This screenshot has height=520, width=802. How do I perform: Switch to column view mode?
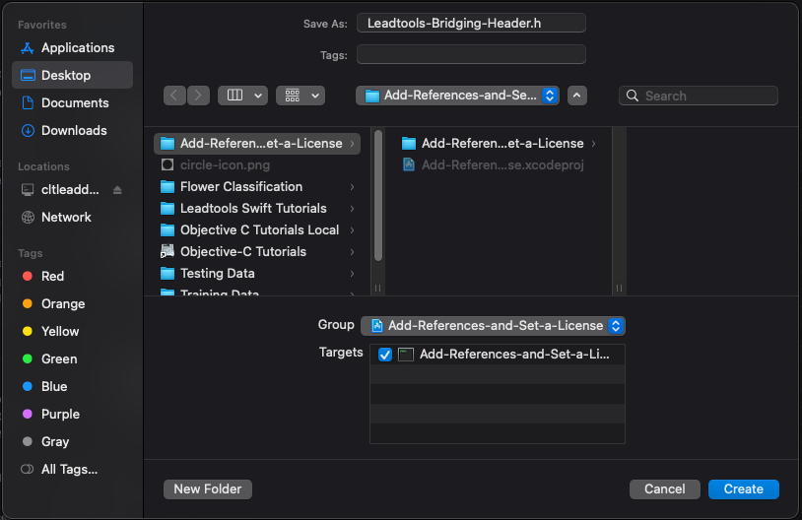234,96
